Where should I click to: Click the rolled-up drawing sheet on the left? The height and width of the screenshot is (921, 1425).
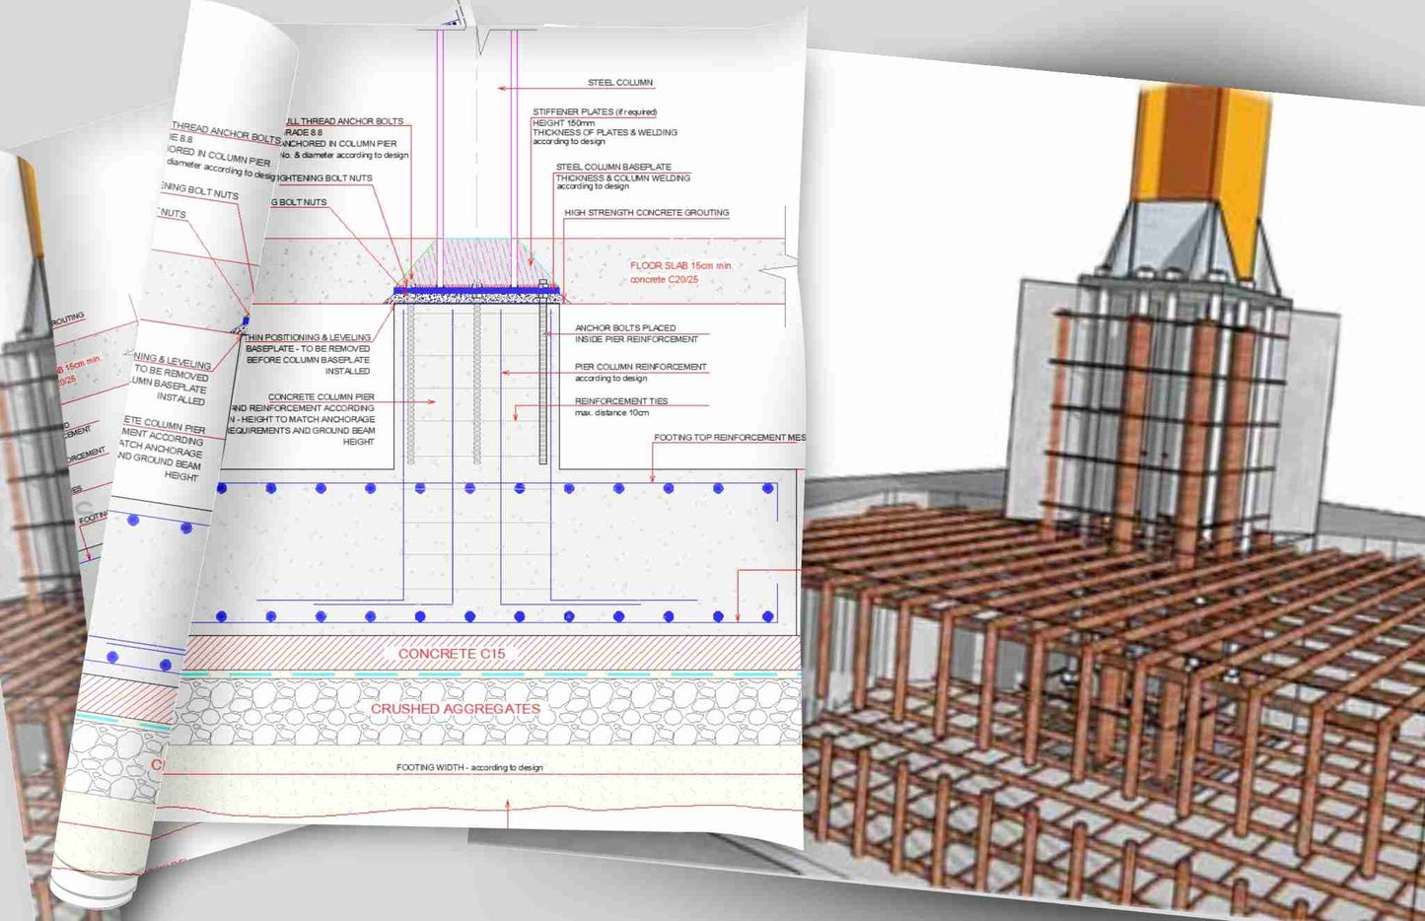tap(148, 493)
